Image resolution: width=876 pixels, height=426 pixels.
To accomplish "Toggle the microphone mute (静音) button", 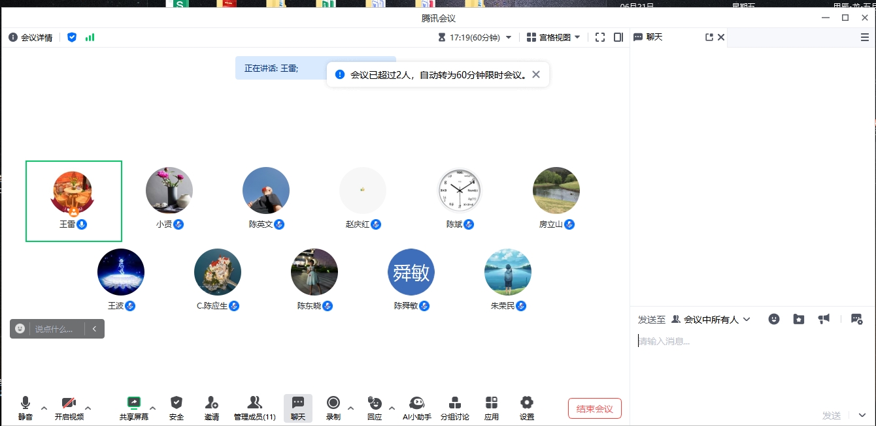I will [x=25, y=403].
